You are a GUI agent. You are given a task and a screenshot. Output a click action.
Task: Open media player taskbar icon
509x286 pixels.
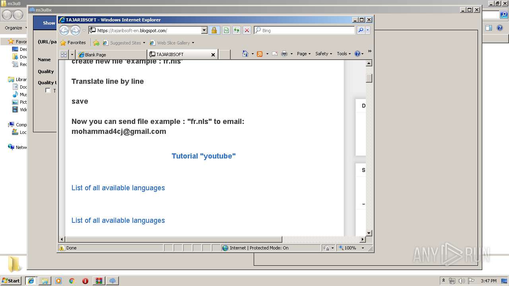tap(58, 280)
